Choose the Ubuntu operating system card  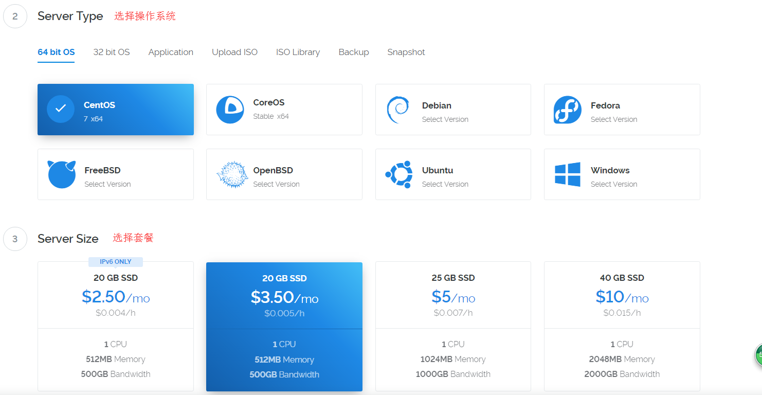(453, 174)
